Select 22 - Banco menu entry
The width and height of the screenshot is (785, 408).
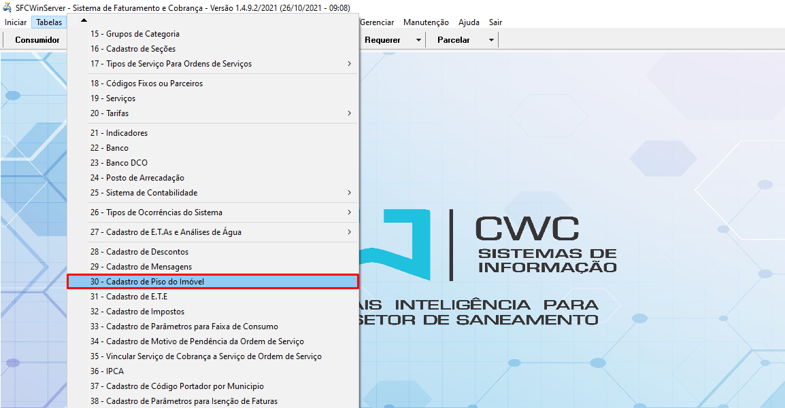(x=109, y=148)
